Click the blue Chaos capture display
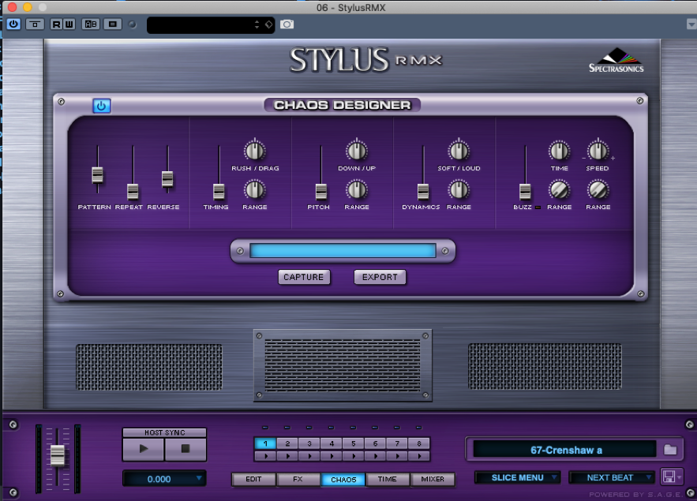This screenshot has height=501, width=697. (343, 251)
